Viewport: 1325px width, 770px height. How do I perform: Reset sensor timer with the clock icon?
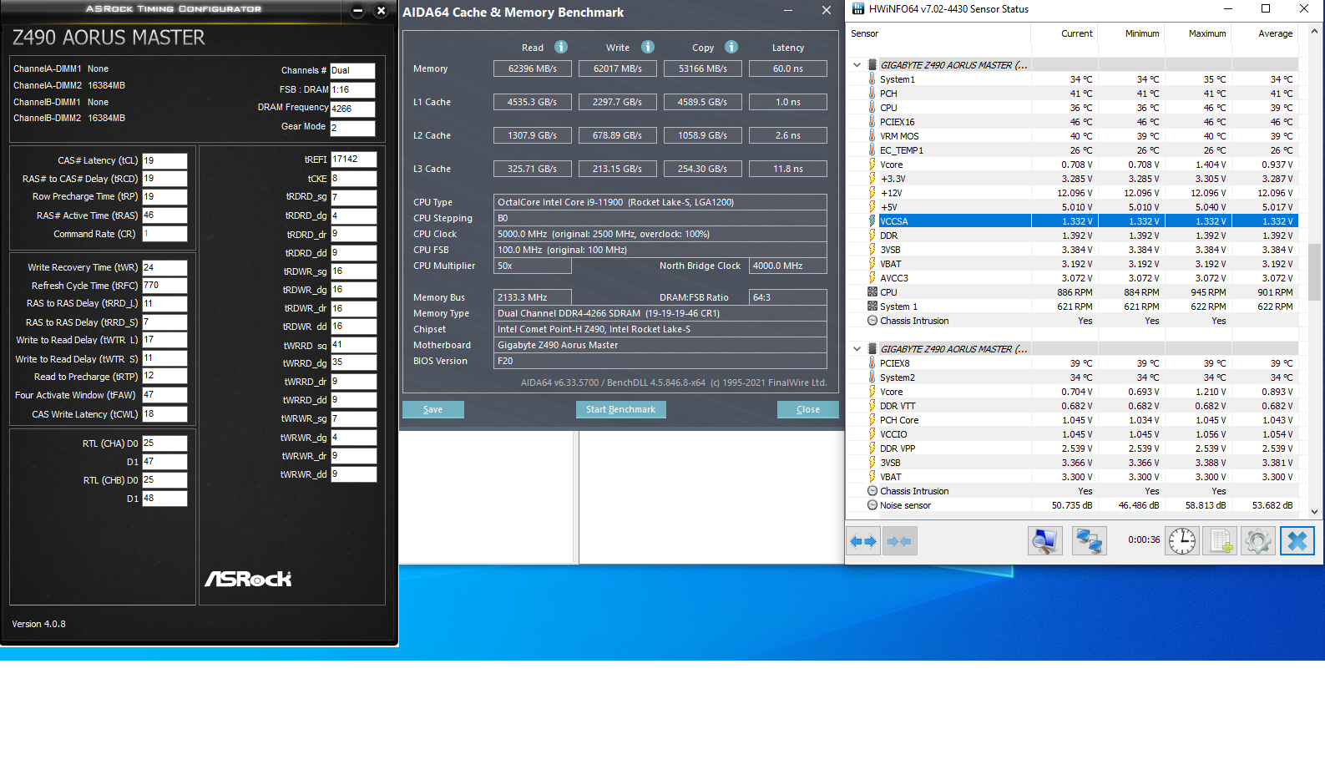coord(1182,541)
